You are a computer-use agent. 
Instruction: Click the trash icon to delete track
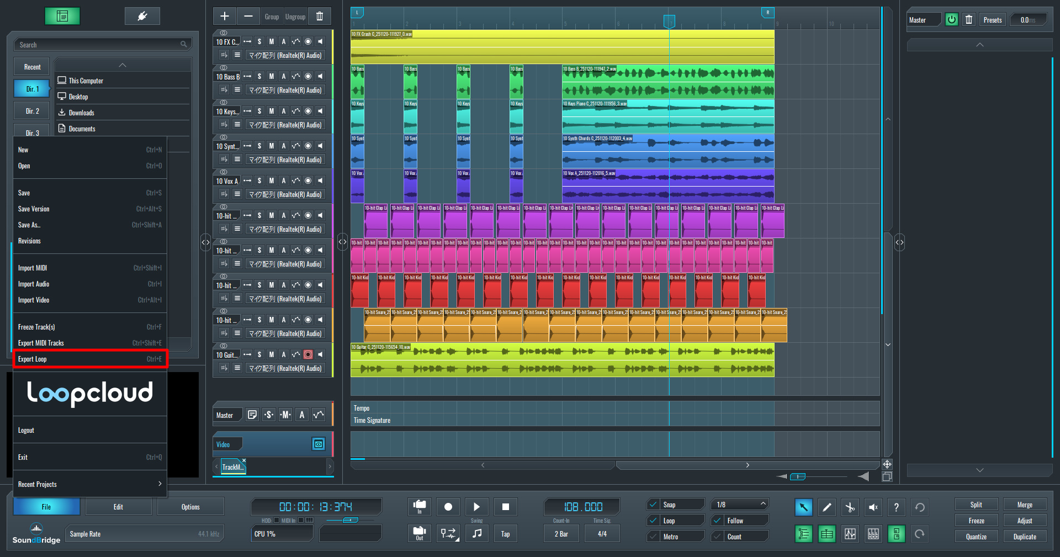pos(320,17)
